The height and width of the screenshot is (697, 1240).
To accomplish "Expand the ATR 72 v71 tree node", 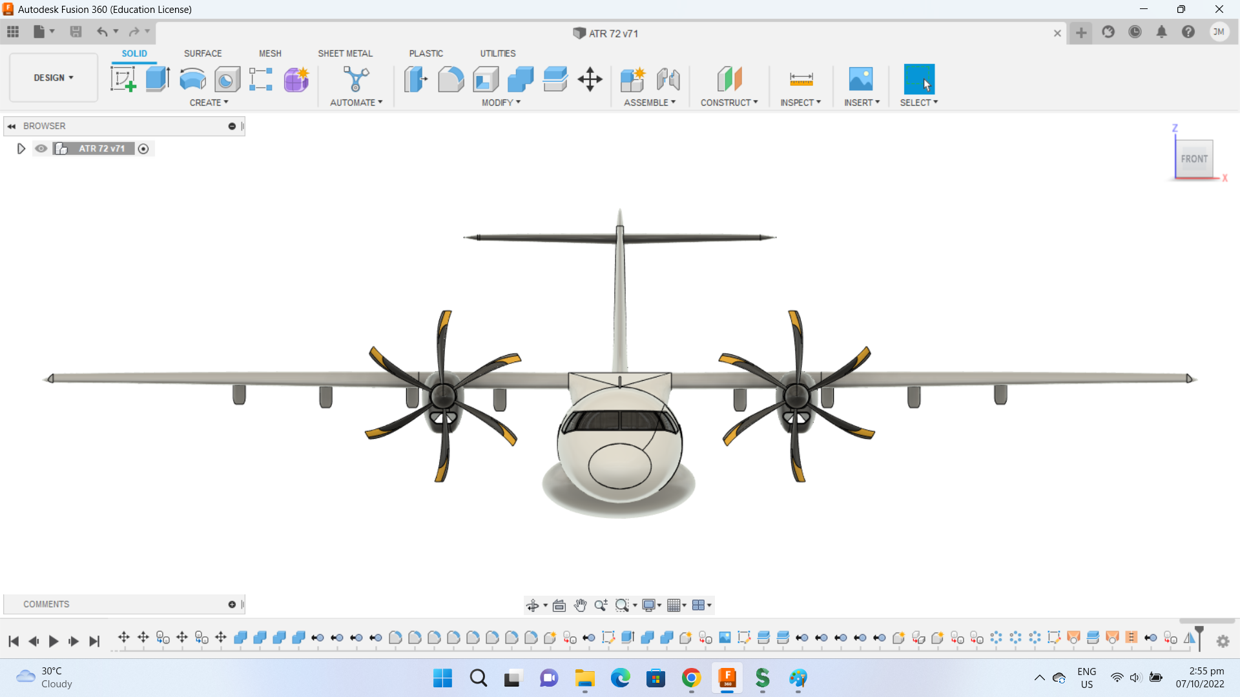I will click(21, 148).
